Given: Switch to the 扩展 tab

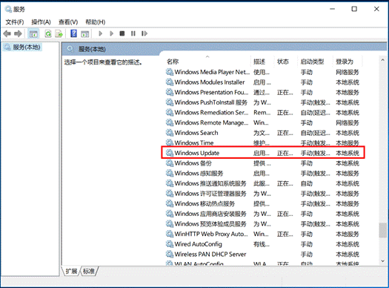Looking at the screenshot, I should pos(71,271).
